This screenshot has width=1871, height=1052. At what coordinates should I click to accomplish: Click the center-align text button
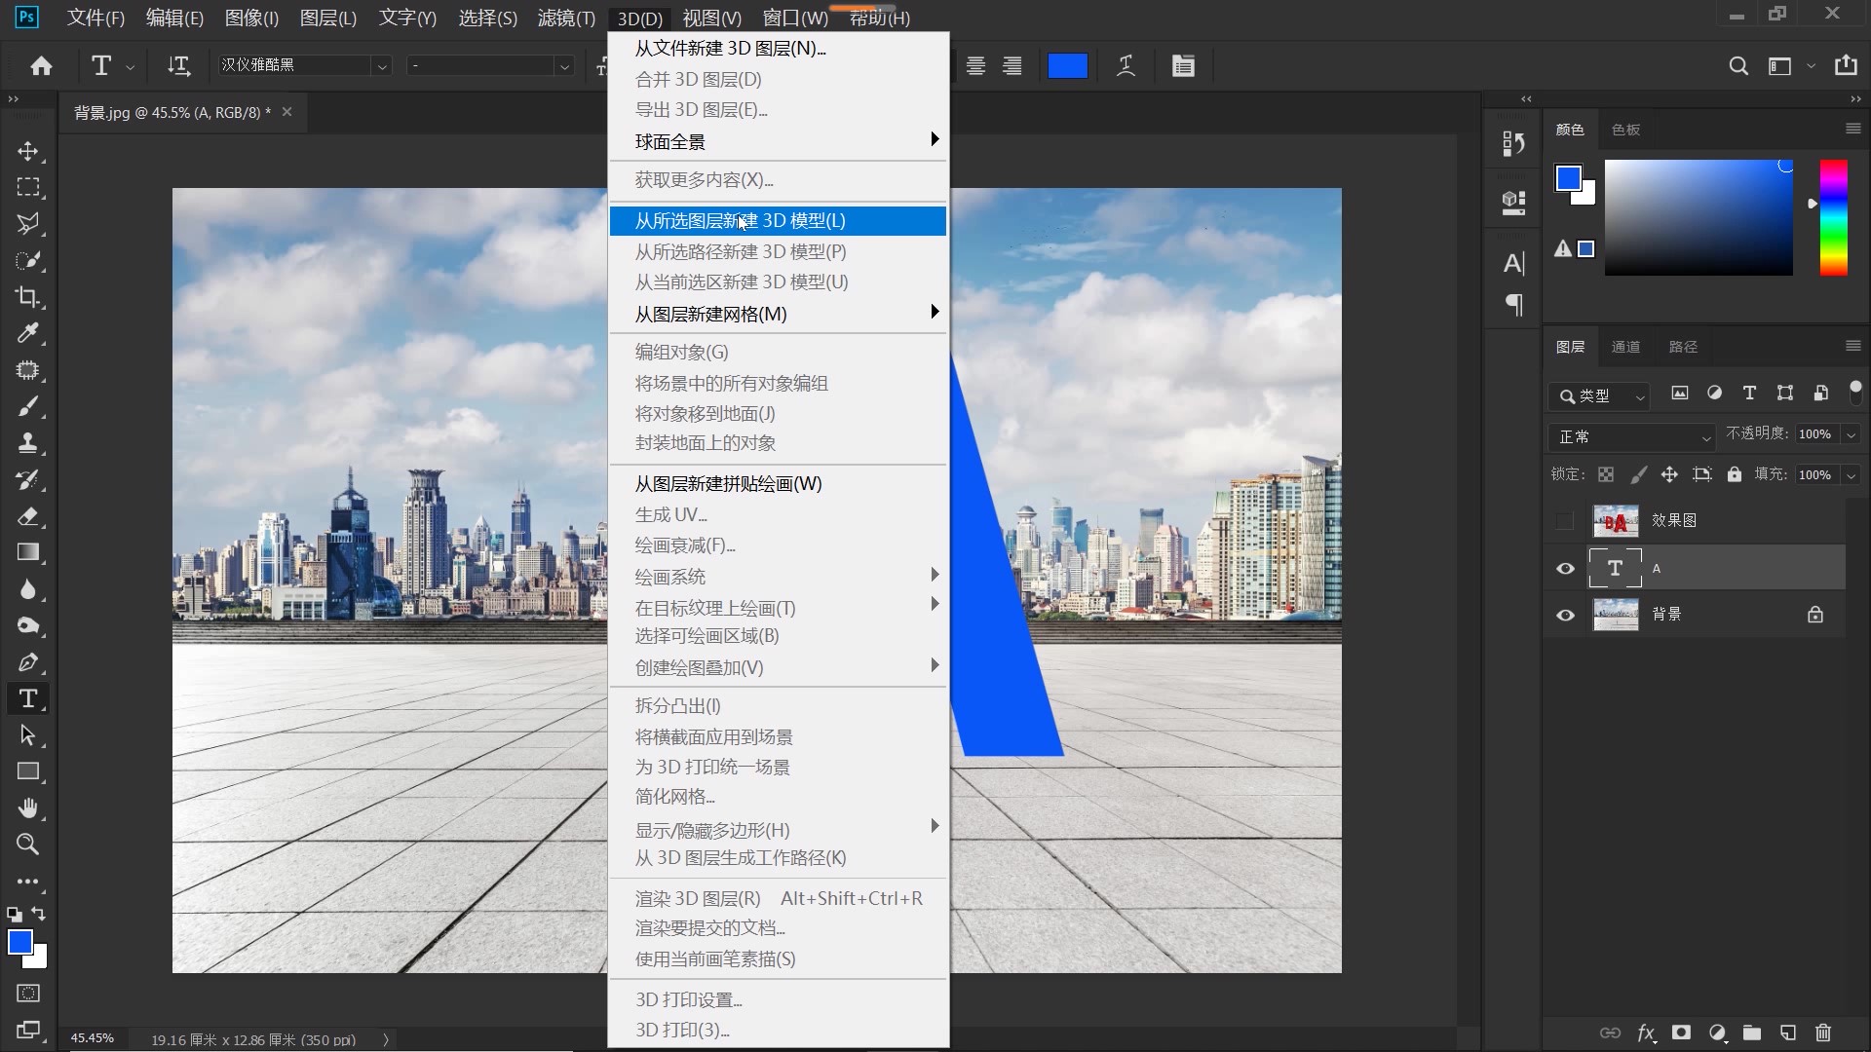pyautogui.click(x=975, y=65)
